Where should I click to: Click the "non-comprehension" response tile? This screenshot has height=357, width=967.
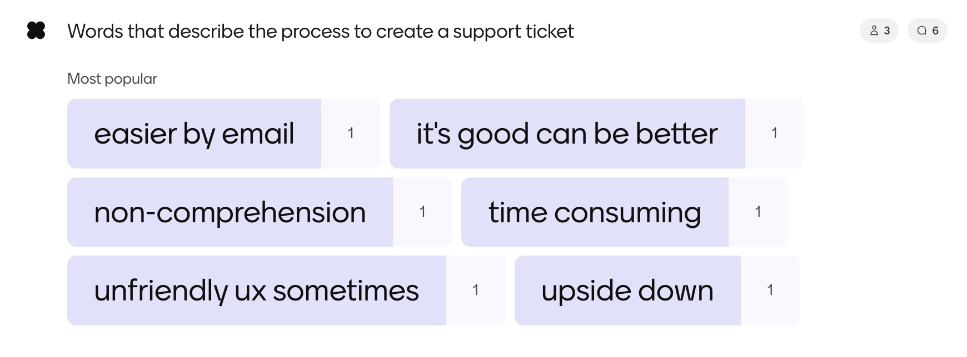pos(230,212)
